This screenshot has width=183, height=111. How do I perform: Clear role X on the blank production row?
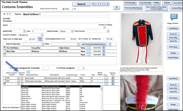coord(104,55)
